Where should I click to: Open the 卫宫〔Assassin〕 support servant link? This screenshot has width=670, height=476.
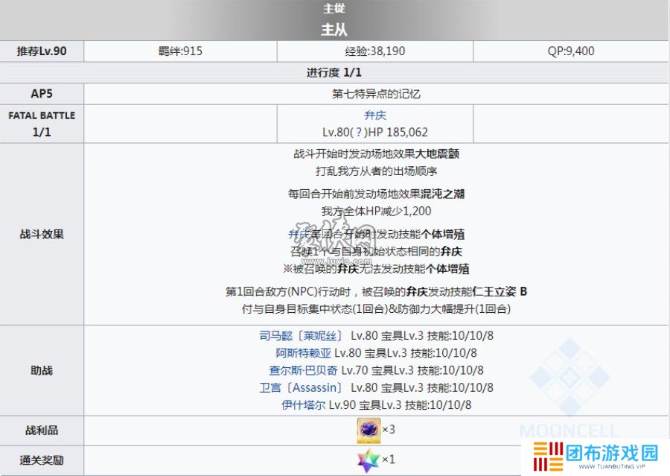[301, 388]
